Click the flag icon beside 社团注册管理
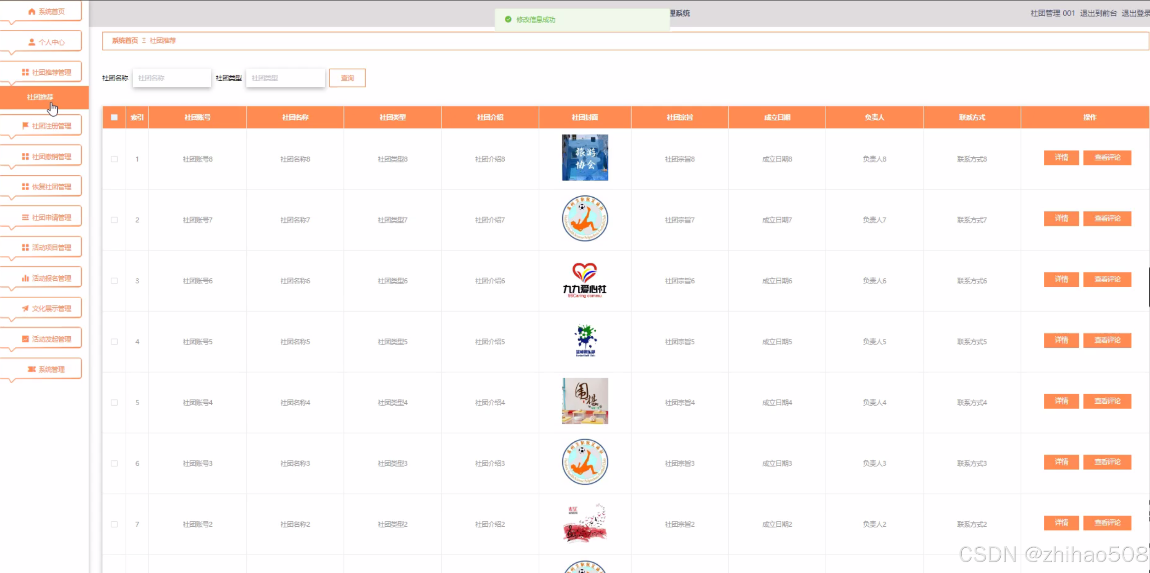 25,126
